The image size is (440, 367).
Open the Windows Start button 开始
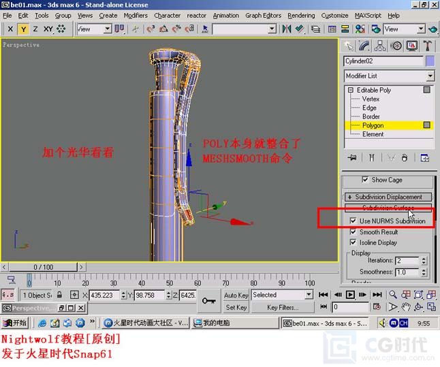tap(14, 323)
